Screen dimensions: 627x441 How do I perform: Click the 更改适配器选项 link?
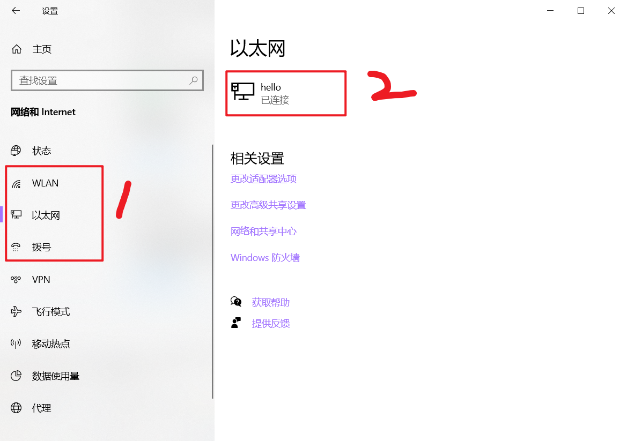pos(263,178)
